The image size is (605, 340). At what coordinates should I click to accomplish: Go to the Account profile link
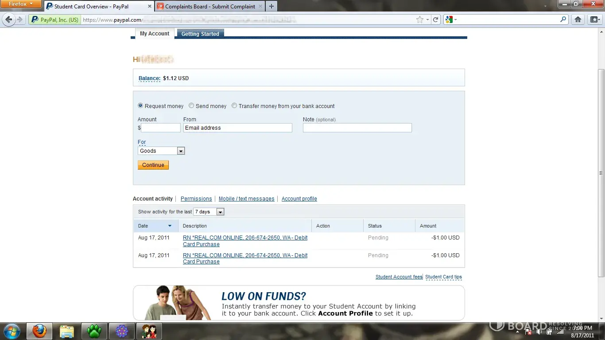(x=299, y=199)
